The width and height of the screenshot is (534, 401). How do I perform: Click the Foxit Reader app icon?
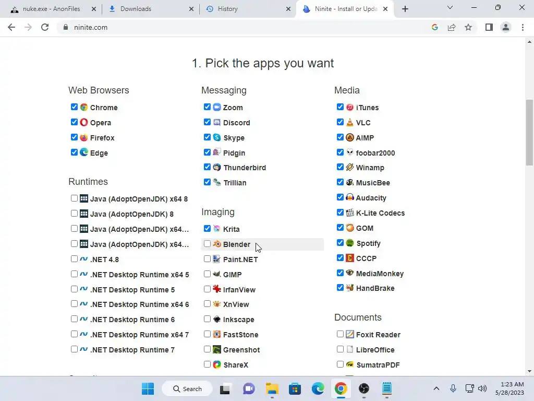tap(350, 334)
